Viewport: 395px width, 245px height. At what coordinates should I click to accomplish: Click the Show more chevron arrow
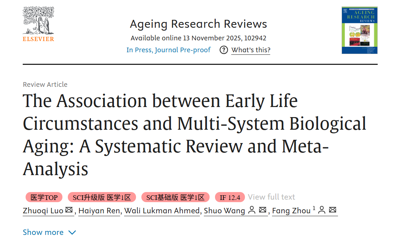click(x=72, y=232)
